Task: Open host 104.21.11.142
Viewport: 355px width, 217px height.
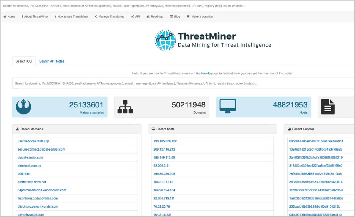Action: pyautogui.click(x=163, y=182)
